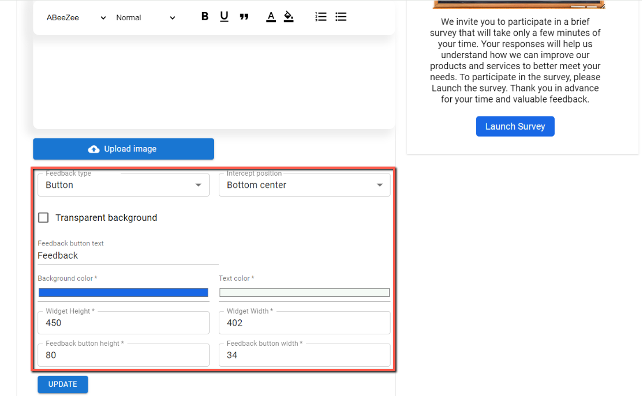The height and width of the screenshot is (396, 643).
Task: Click the blue Background color swatch
Action: tap(123, 293)
